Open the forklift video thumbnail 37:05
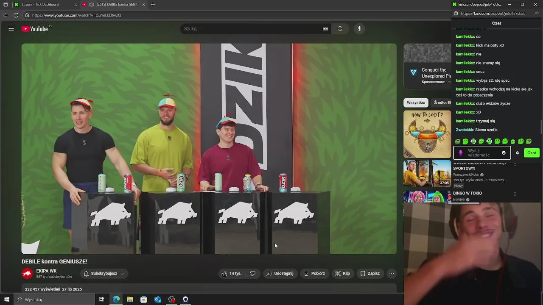 [x=427, y=173]
